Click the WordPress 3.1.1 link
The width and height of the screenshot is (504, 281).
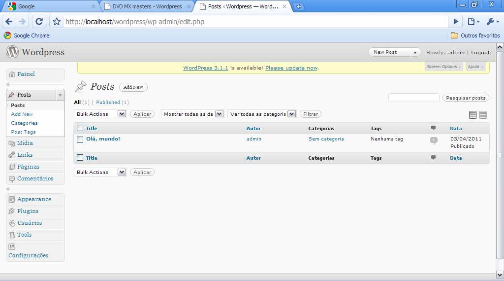click(x=205, y=68)
